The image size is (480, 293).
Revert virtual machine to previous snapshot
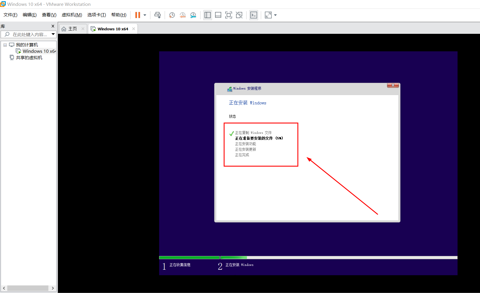click(x=183, y=15)
